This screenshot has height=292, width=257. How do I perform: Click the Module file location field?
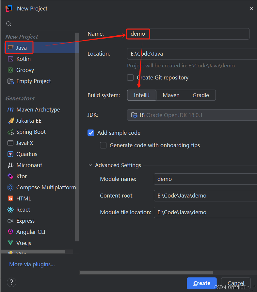[x=205, y=212]
